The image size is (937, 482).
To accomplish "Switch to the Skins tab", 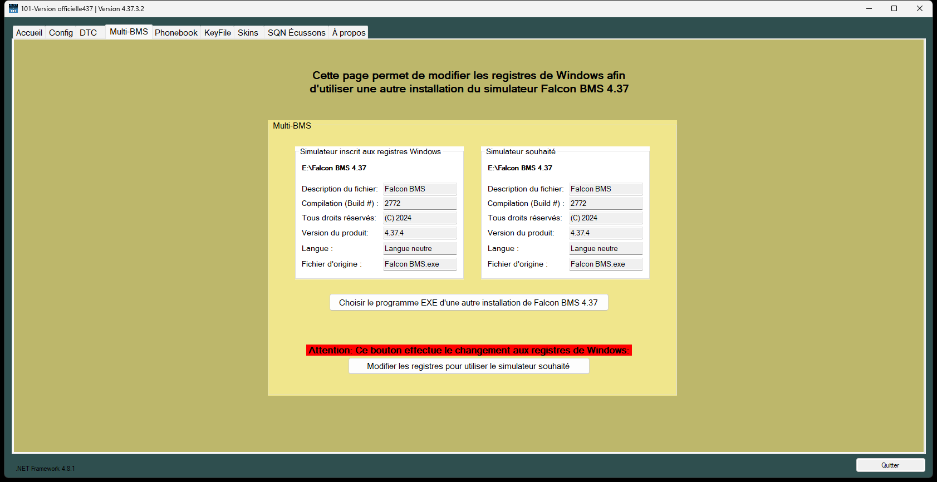I will (248, 33).
